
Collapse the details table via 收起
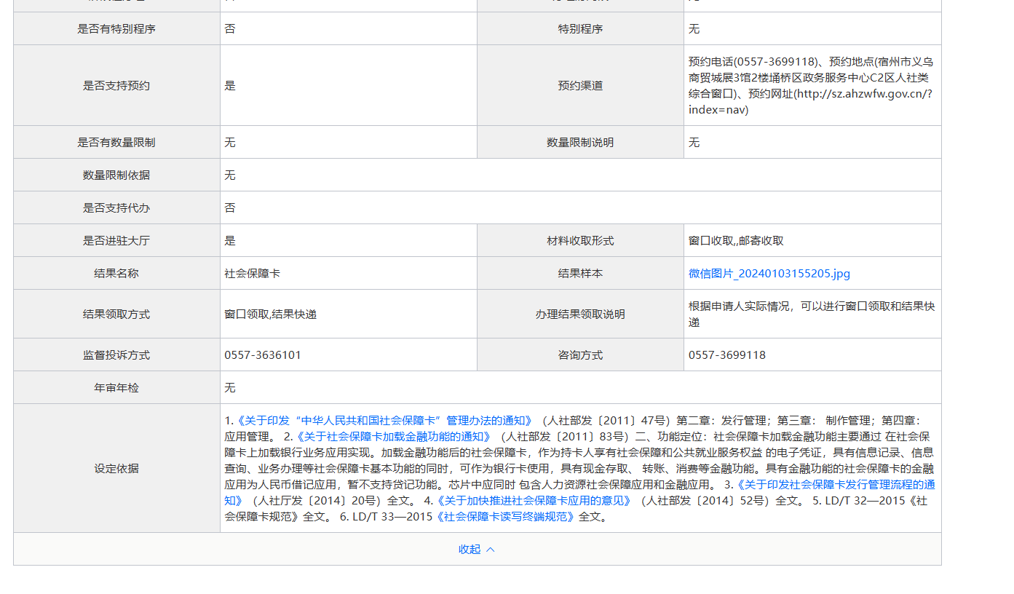[470, 550]
